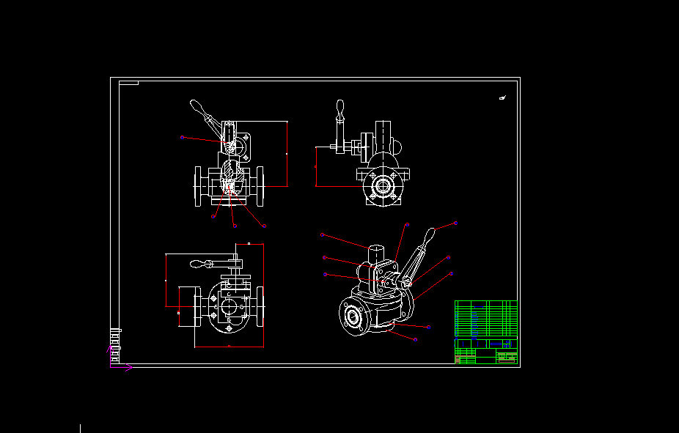Click the leader endpoint at the isometric handle tip
This screenshot has width=679, height=433.
click(455, 223)
